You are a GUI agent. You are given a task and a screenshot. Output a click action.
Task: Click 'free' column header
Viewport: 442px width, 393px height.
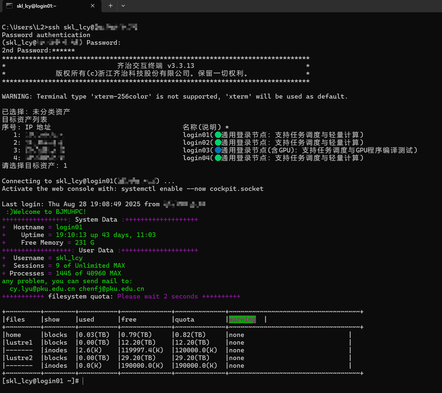pos(129,319)
